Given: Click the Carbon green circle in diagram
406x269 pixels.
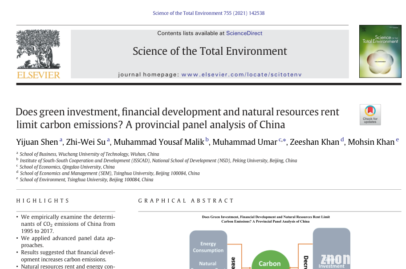Looking at the screenshot, I should coord(270,263).
